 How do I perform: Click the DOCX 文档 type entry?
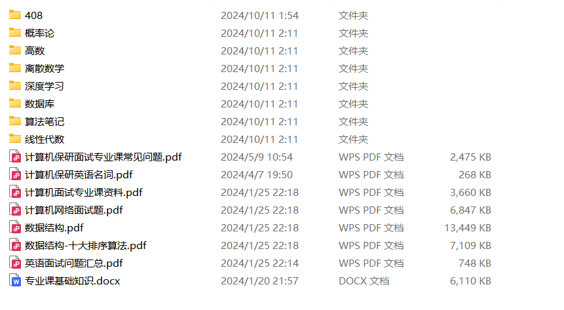(x=364, y=281)
